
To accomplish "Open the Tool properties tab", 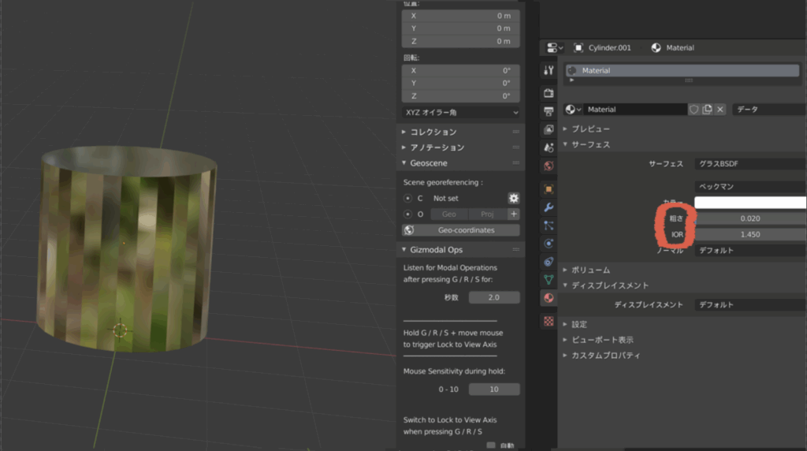I will (x=549, y=70).
